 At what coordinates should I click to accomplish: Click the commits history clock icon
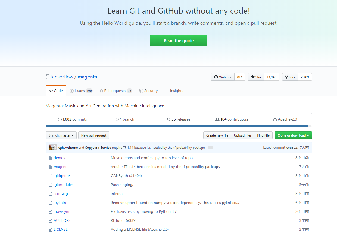[60, 119]
